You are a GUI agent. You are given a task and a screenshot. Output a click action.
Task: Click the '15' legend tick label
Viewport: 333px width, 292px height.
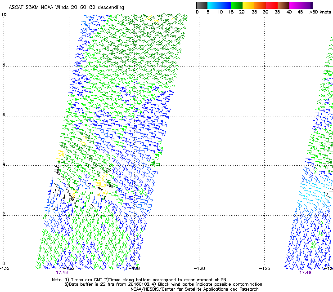(231, 12)
